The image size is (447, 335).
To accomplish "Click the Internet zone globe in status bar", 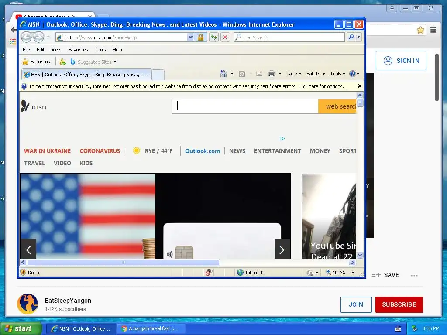I will tap(241, 272).
